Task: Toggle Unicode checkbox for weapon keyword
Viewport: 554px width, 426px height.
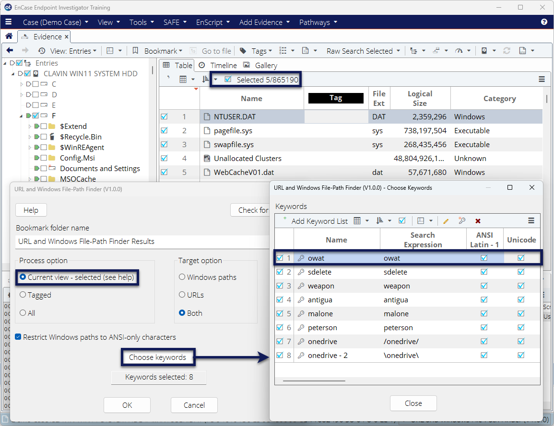Action: point(521,286)
